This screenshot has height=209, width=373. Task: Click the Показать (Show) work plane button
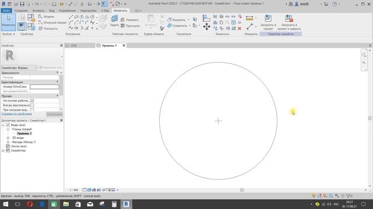tap(129, 20)
